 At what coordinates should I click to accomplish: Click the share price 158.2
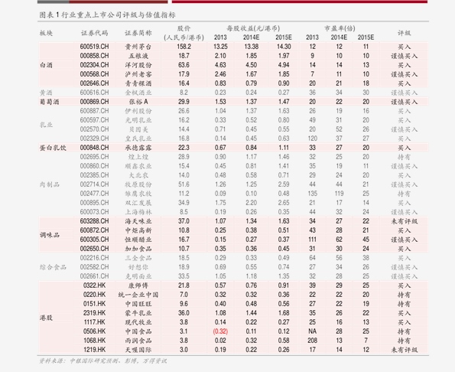[184, 47]
